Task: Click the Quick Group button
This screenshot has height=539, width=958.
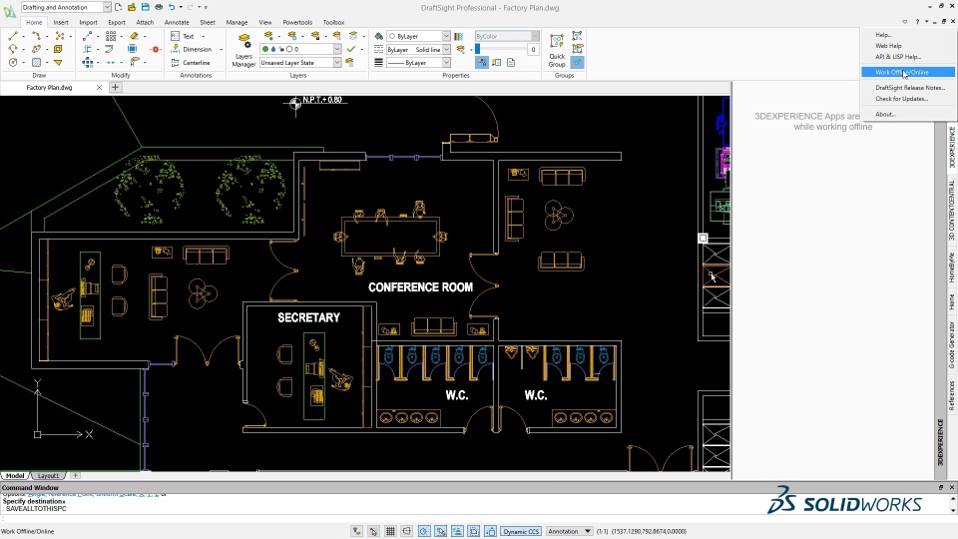Action: (557, 50)
